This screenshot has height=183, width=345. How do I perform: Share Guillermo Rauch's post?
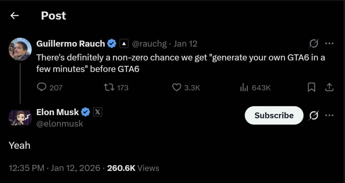click(x=329, y=88)
